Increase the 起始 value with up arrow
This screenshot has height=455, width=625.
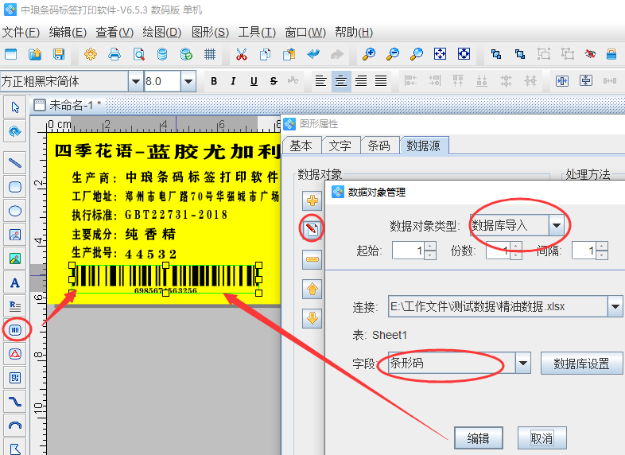[x=430, y=247]
